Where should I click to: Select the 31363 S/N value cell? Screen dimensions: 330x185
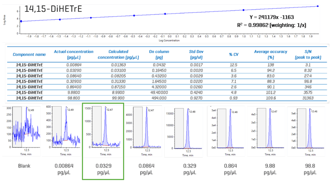[x=304, y=99]
